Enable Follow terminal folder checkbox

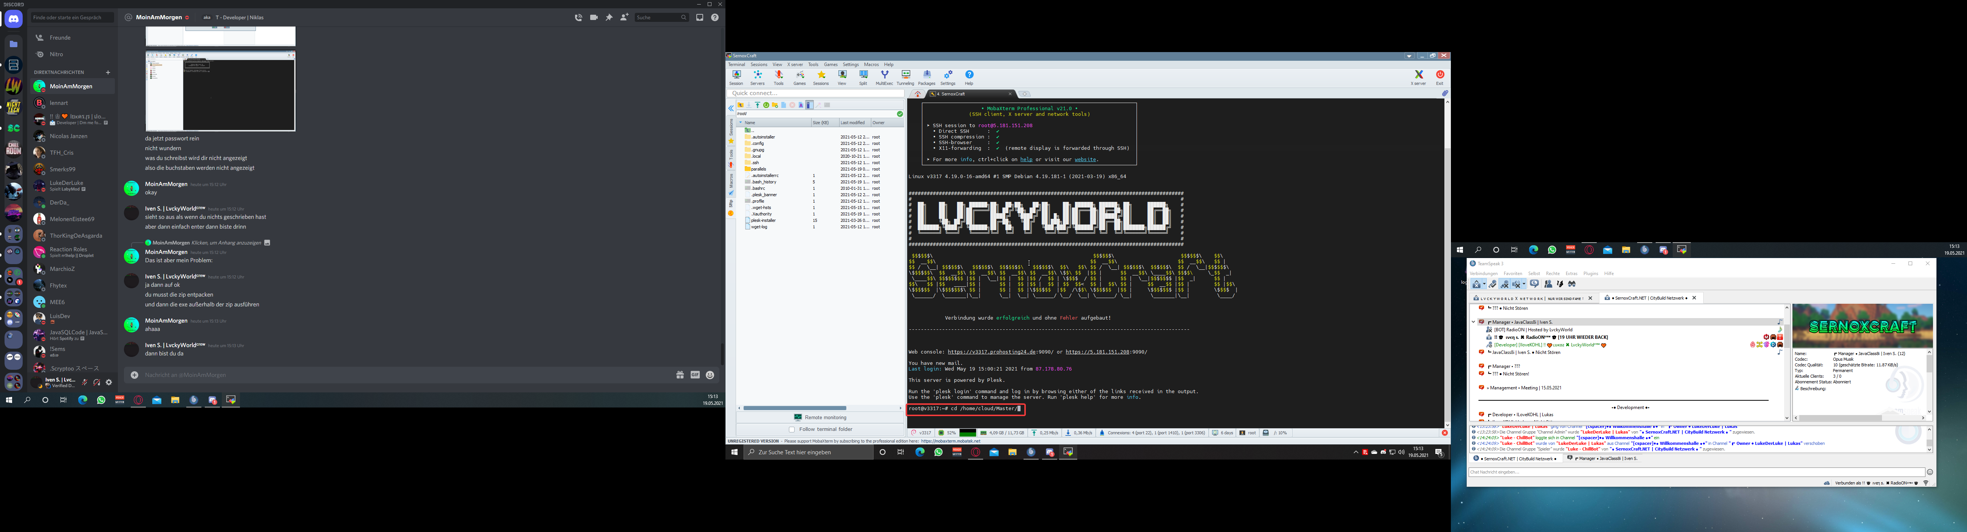792,429
